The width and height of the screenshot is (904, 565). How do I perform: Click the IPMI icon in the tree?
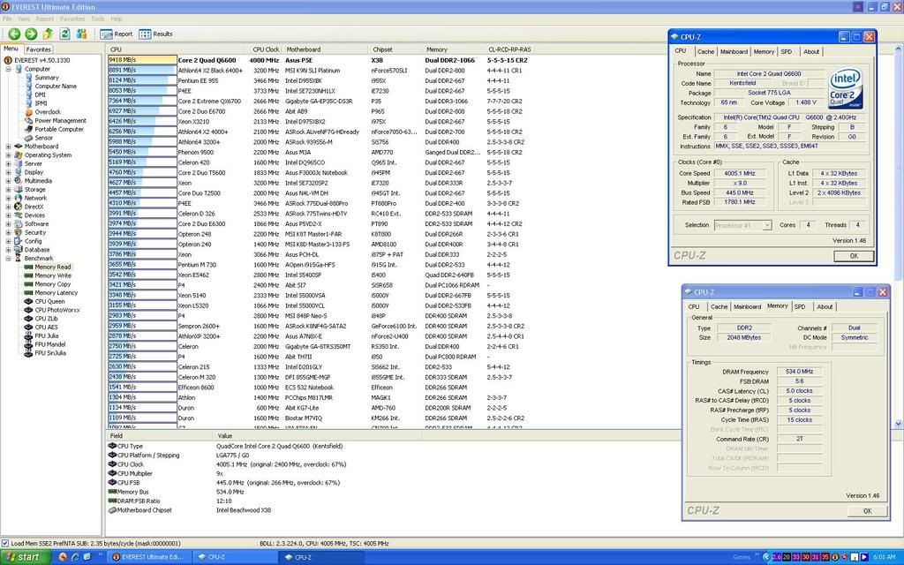coord(29,103)
